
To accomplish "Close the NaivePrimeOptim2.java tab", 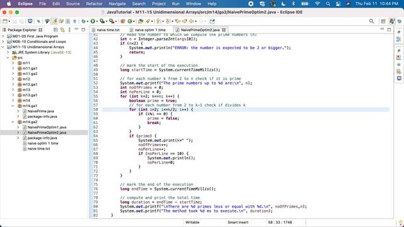I will click(x=224, y=30).
